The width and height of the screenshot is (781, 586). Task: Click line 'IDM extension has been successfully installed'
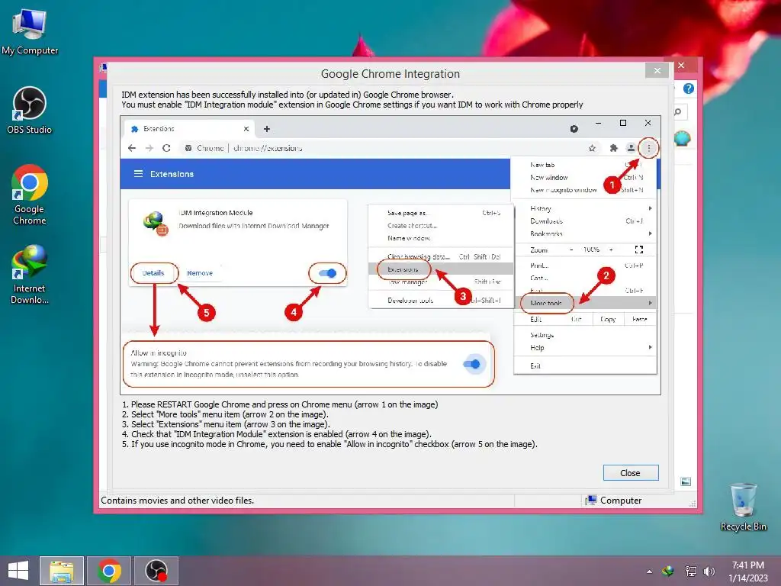(288, 95)
